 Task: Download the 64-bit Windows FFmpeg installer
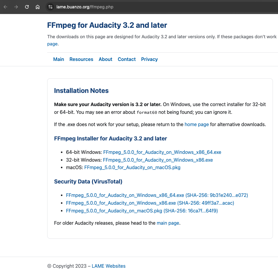tap(162, 152)
